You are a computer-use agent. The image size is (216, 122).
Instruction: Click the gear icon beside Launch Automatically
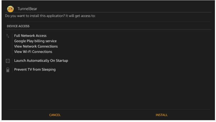[x=8, y=61]
